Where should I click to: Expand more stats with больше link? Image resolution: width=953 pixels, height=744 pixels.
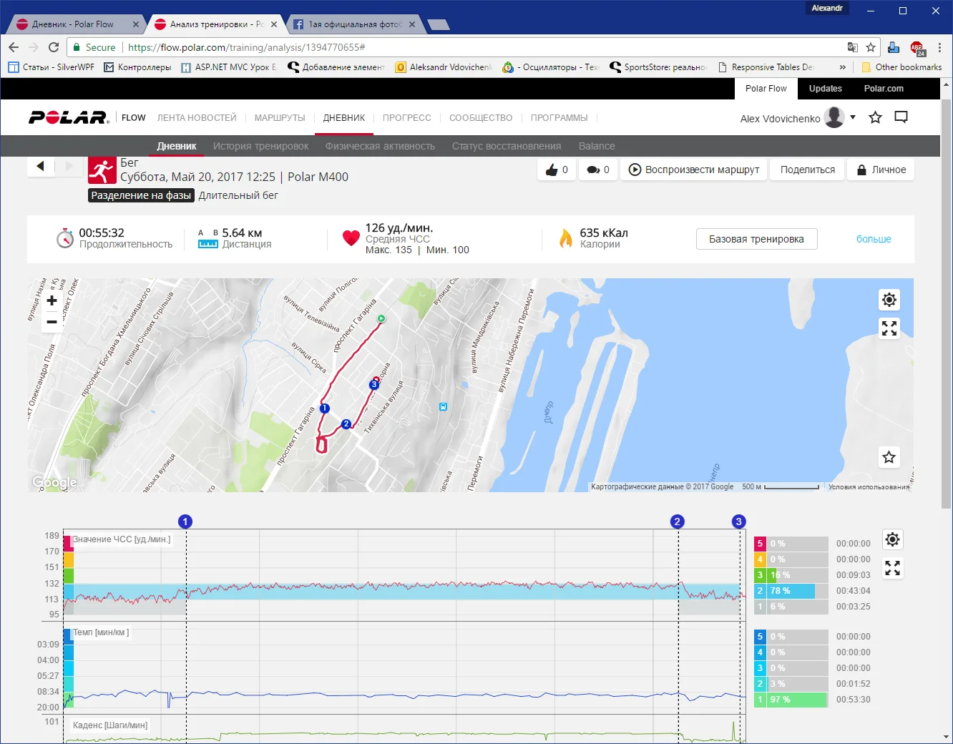tap(873, 239)
